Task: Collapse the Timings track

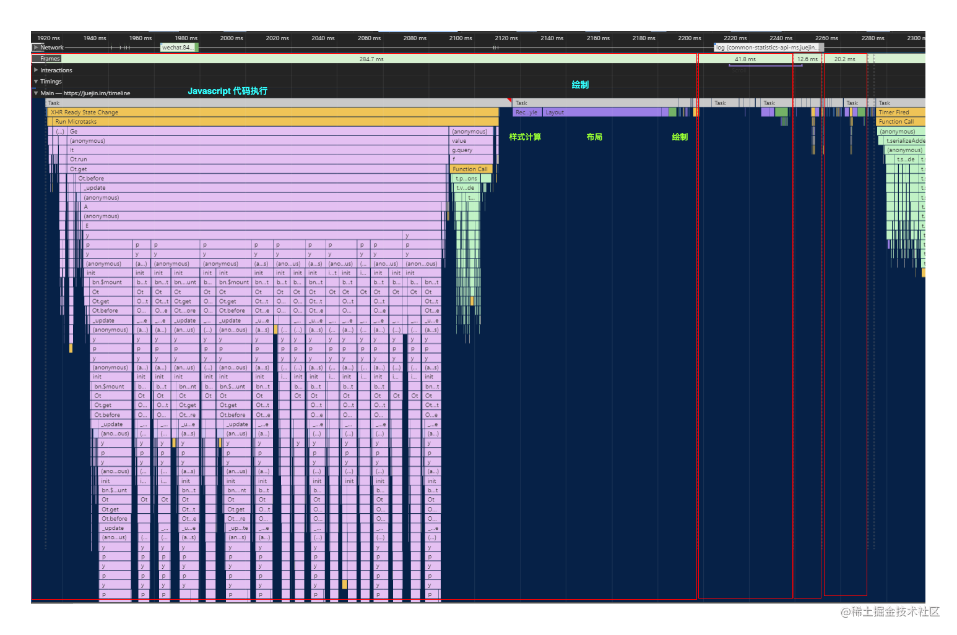Action: [36, 82]
